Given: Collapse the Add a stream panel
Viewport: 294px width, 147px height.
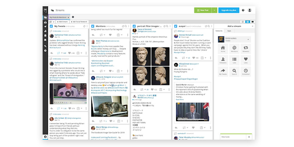Looking at the screenshot, I should pos(252,26).
